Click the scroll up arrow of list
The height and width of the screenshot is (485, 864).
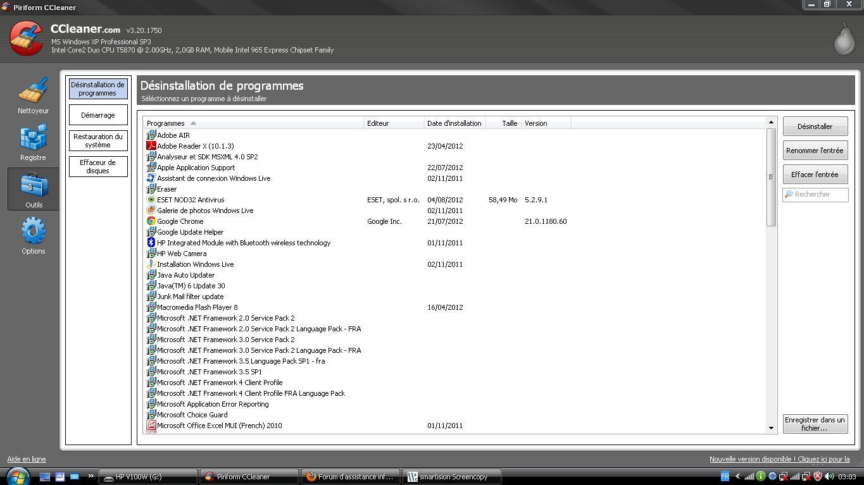(x=771, y=122)
